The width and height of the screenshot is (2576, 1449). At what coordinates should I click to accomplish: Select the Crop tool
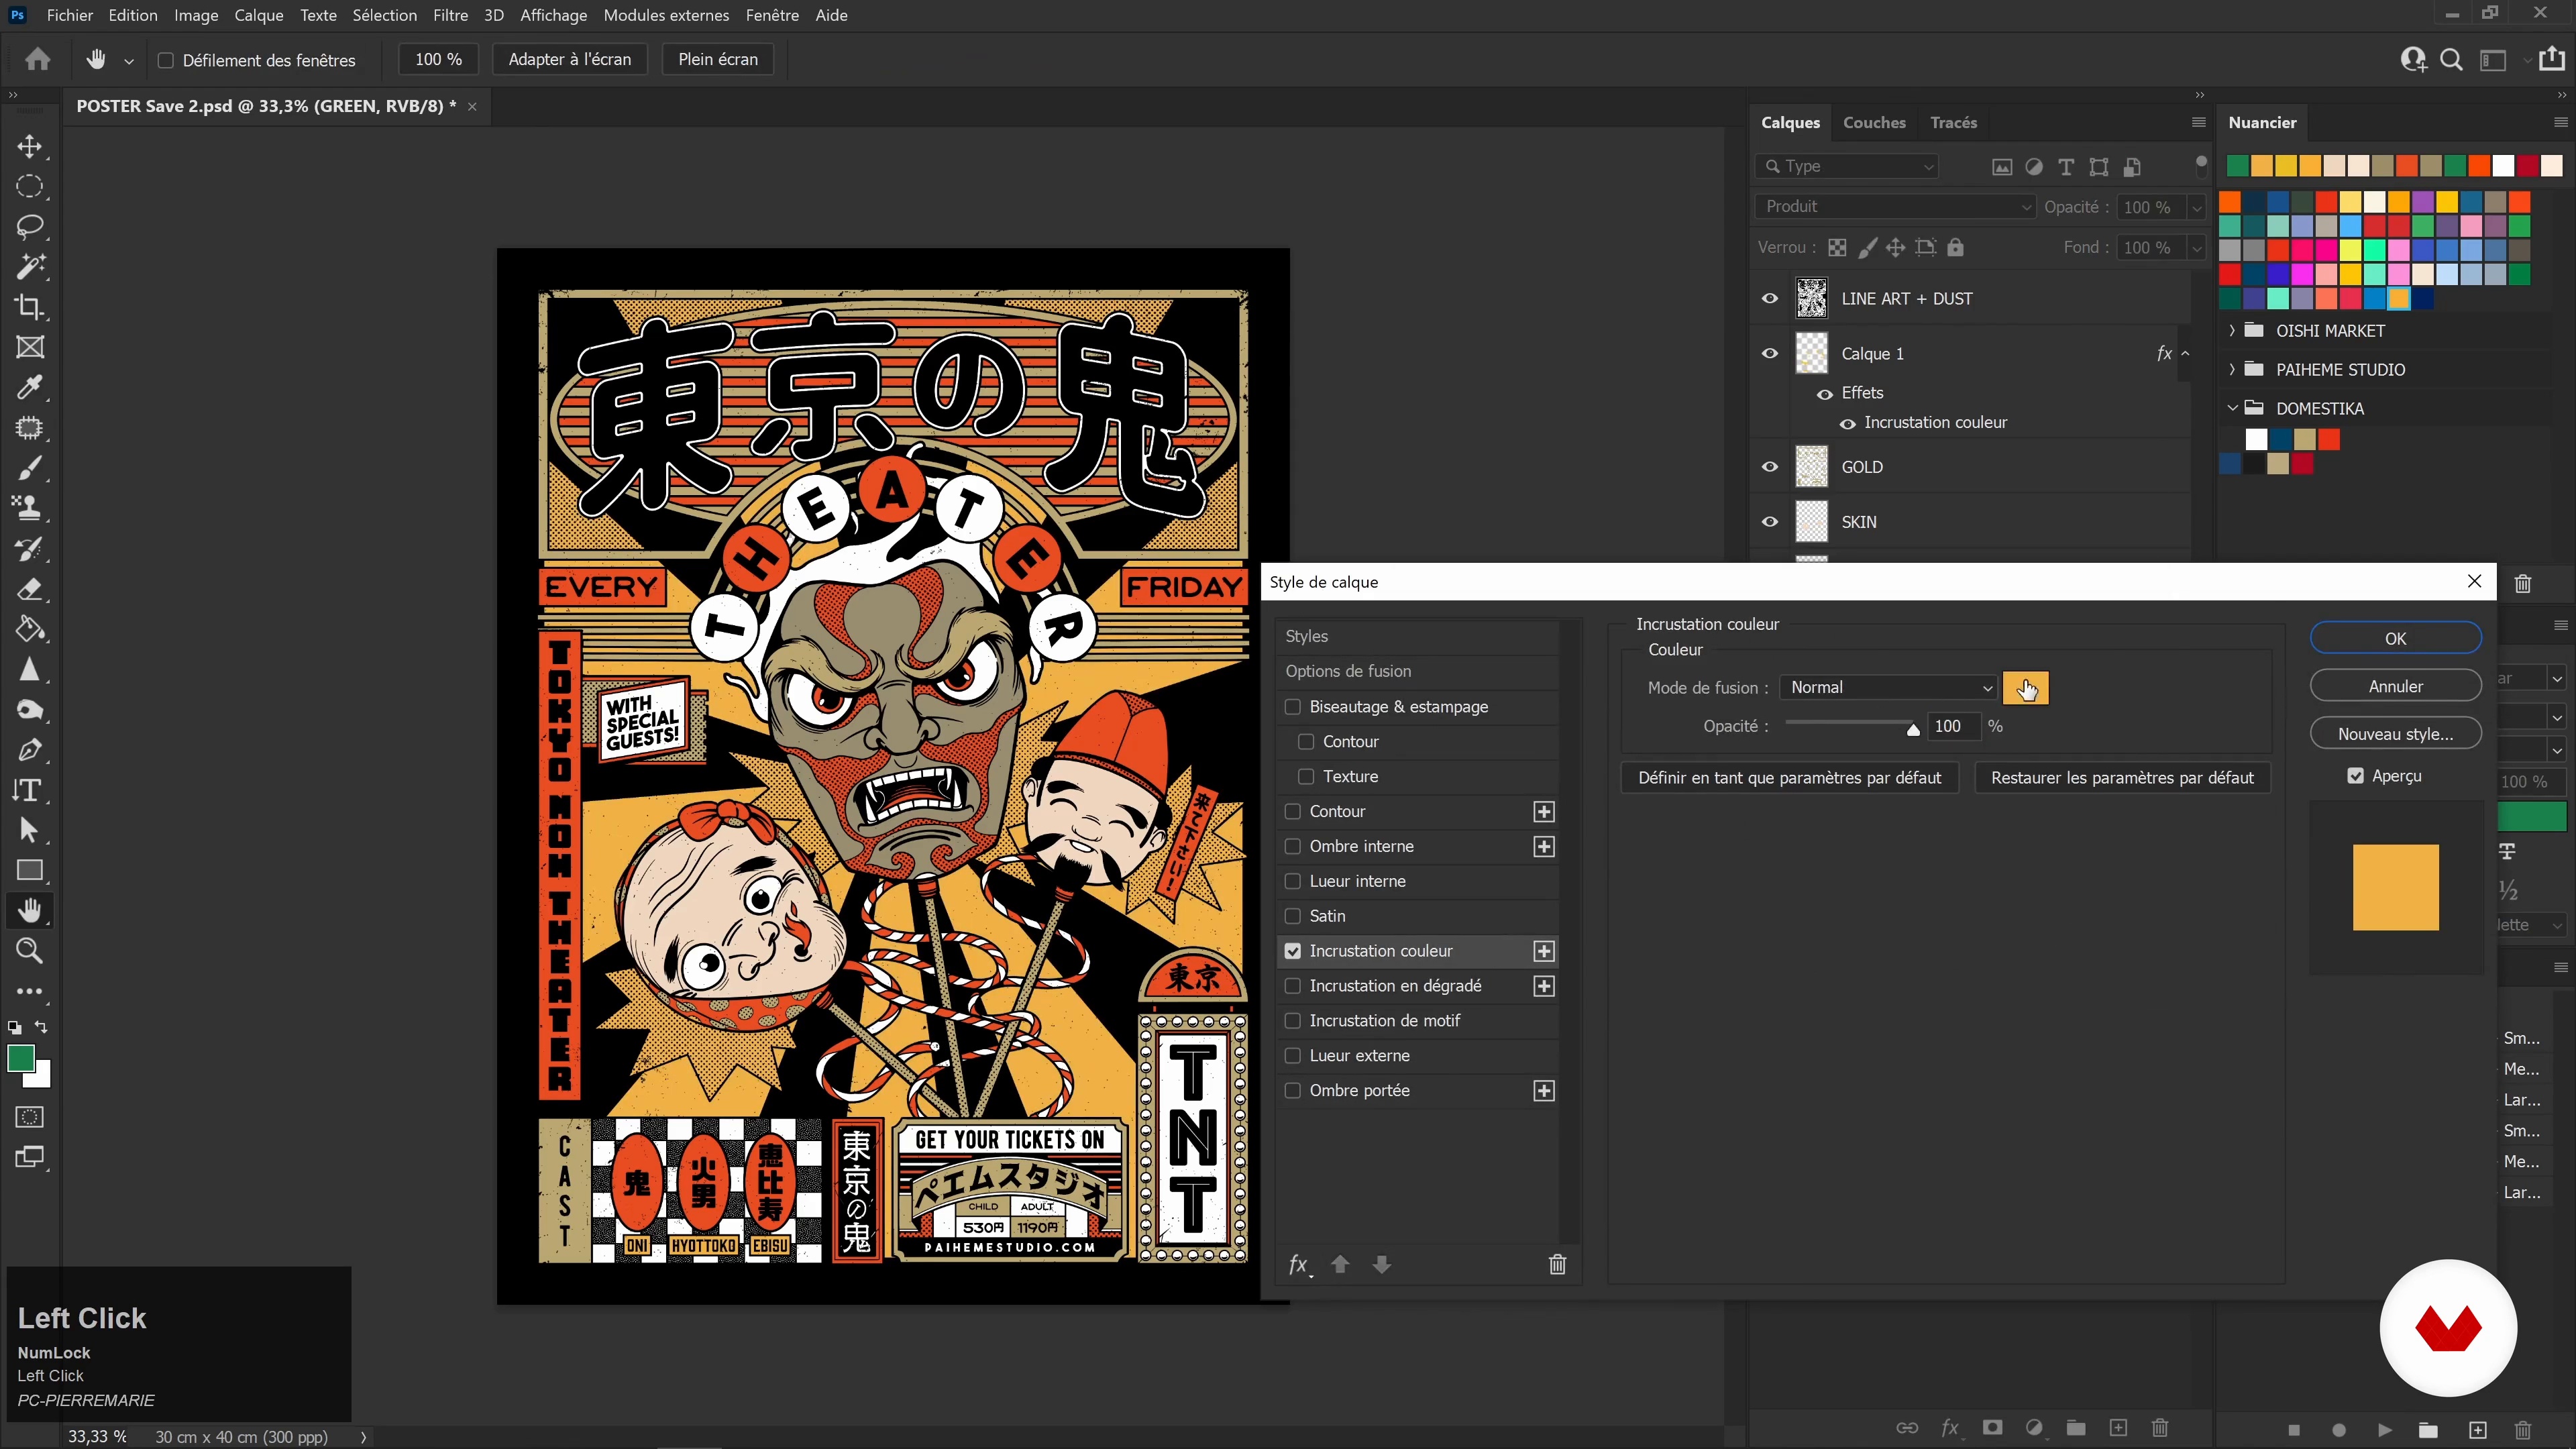point(29,307)
